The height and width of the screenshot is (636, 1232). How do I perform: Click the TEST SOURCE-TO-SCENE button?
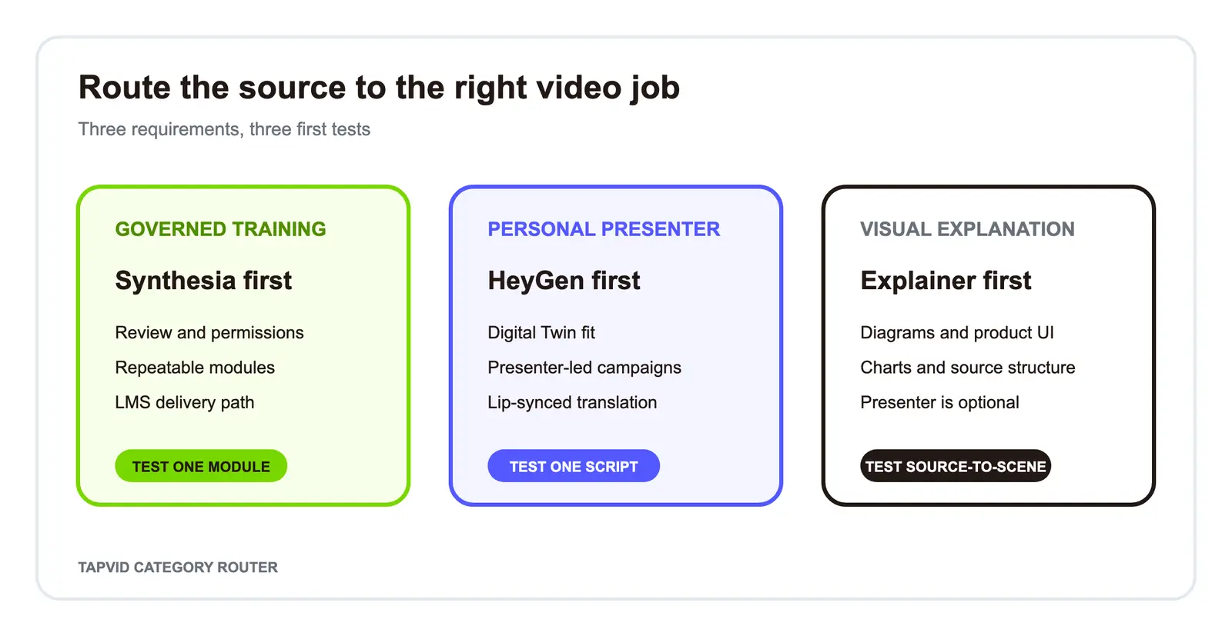tap(956, 466)
